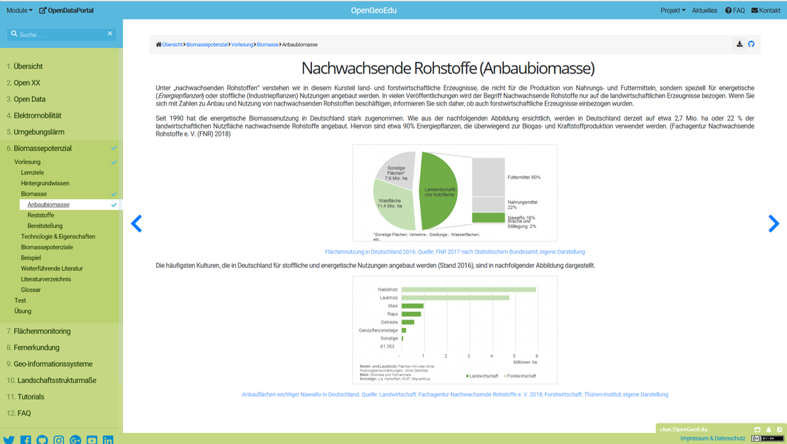Click the page download icon above the breadcrumb

click(x=738, y=45)
